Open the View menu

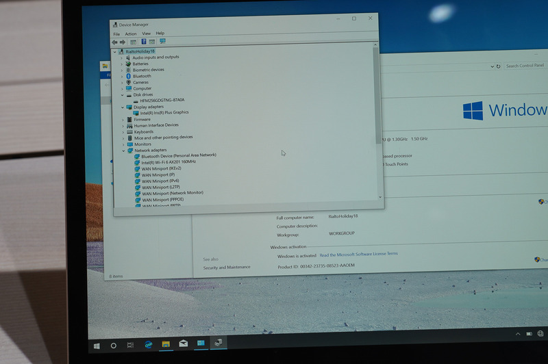pos(146,34)
